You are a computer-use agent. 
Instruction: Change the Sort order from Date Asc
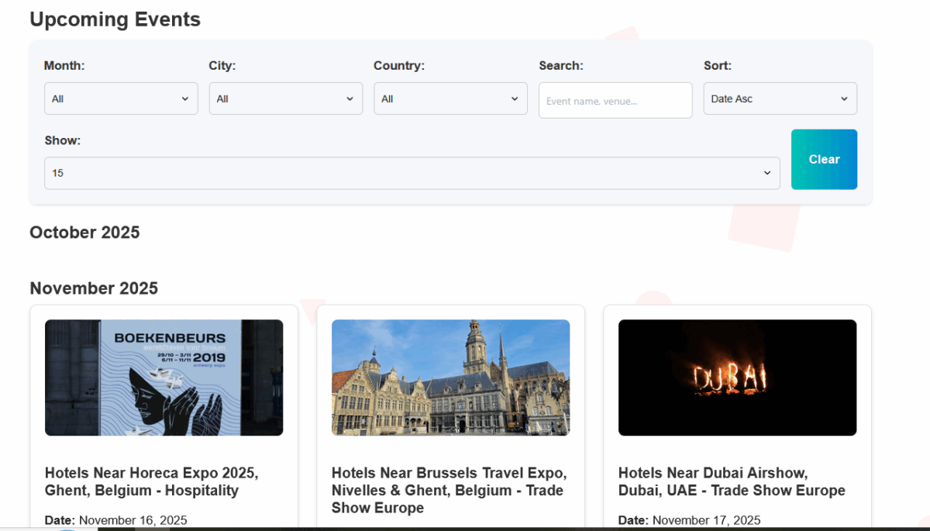tap(780, 98)
